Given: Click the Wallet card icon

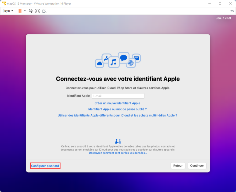Looking at the screenshot, I should pyautogui.click(x=137, y=58).
